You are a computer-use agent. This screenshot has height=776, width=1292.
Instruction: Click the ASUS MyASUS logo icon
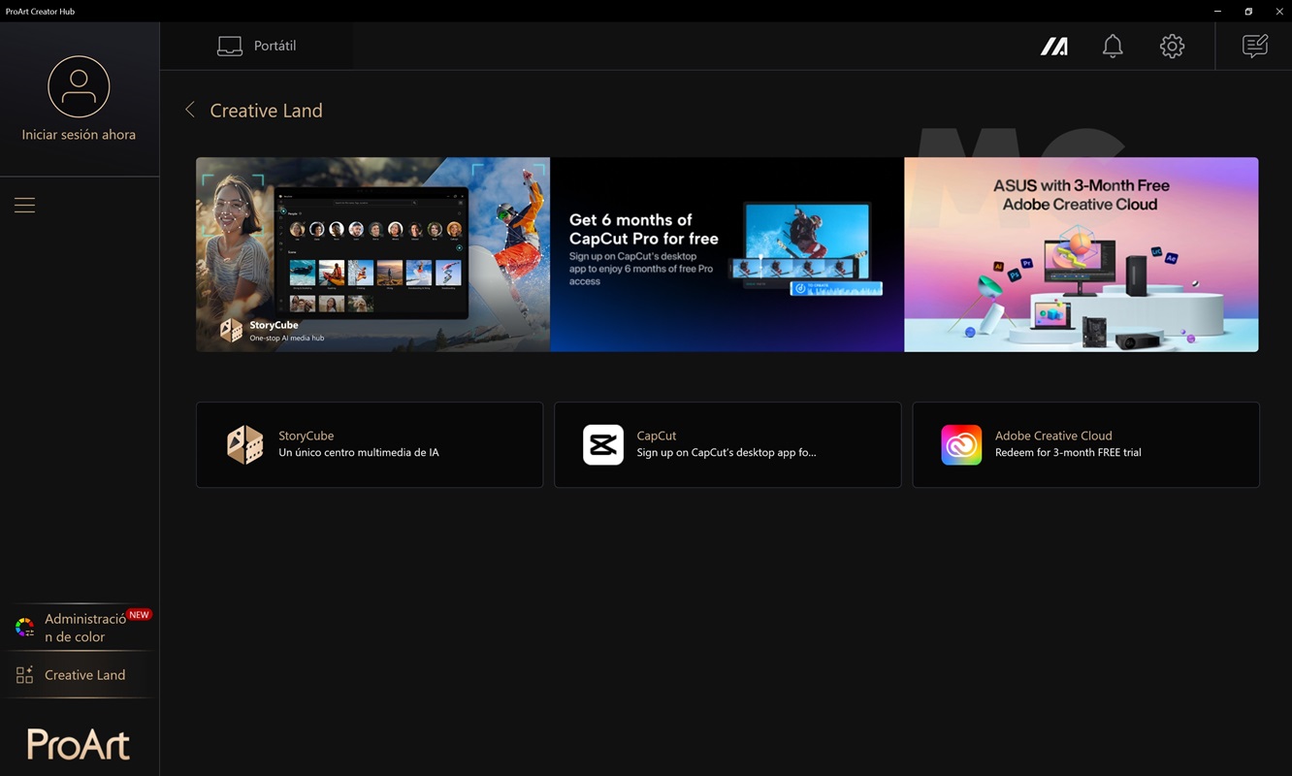click(x=1054, y=46)
